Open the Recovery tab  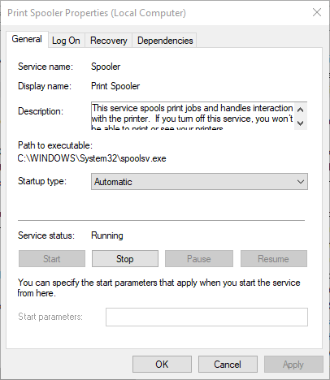(x=109, y=41)
